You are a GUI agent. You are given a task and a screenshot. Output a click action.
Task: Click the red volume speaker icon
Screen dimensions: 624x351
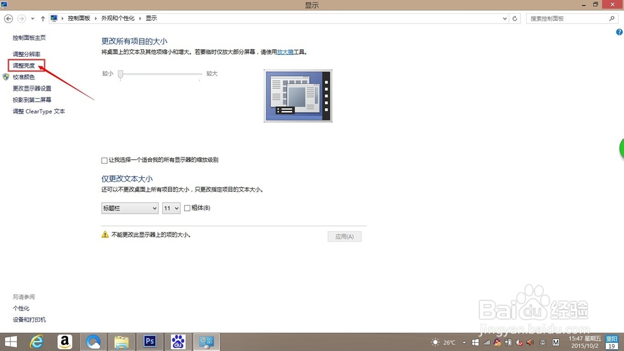530,342
